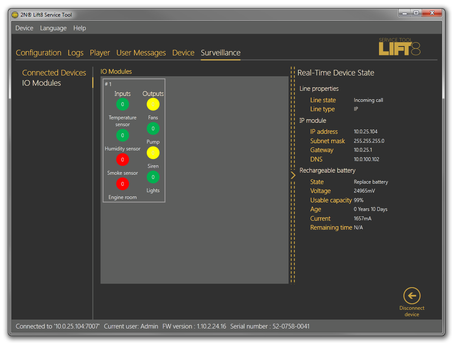The image size is (452, 343).
Task: Toggle the yellow Fans output indicator
Action: point(153,104)
